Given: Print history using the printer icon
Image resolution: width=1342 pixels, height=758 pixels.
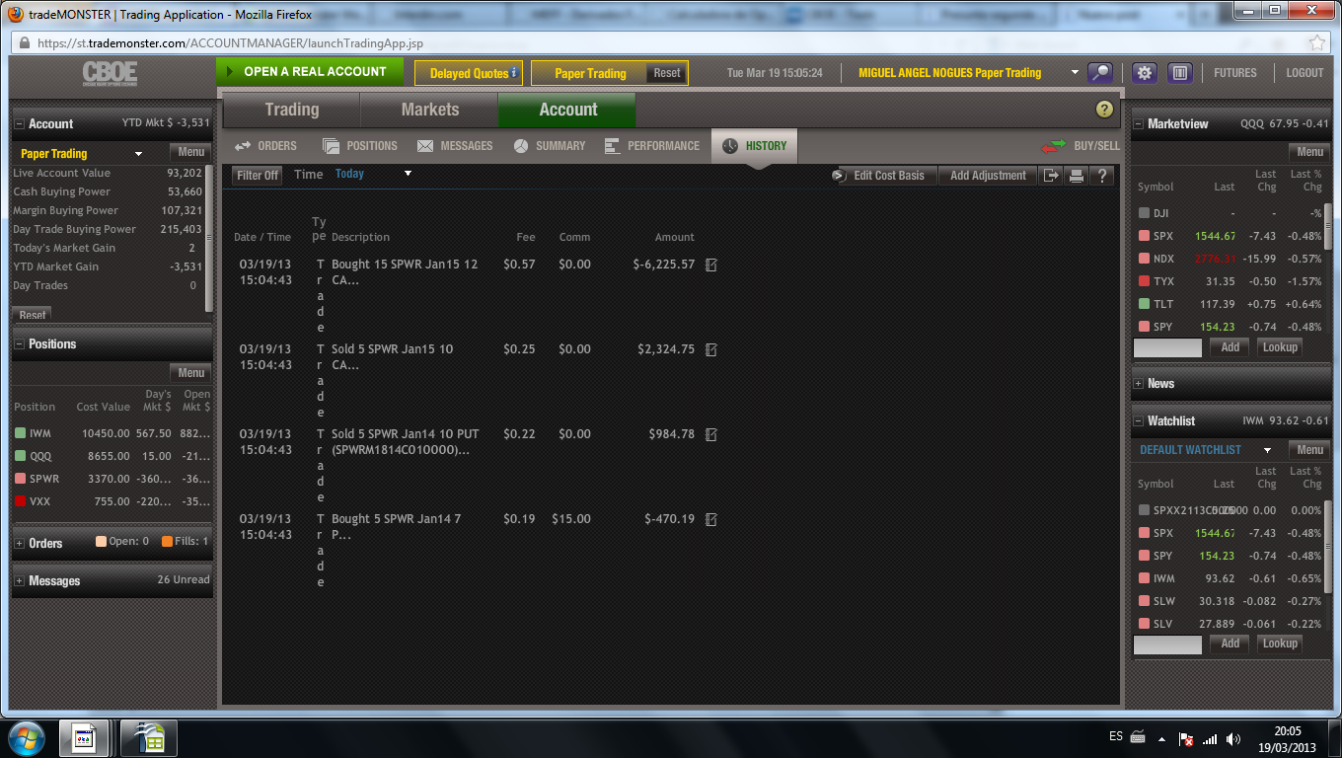Looking at the screenshot, I should pos(1077,176).
